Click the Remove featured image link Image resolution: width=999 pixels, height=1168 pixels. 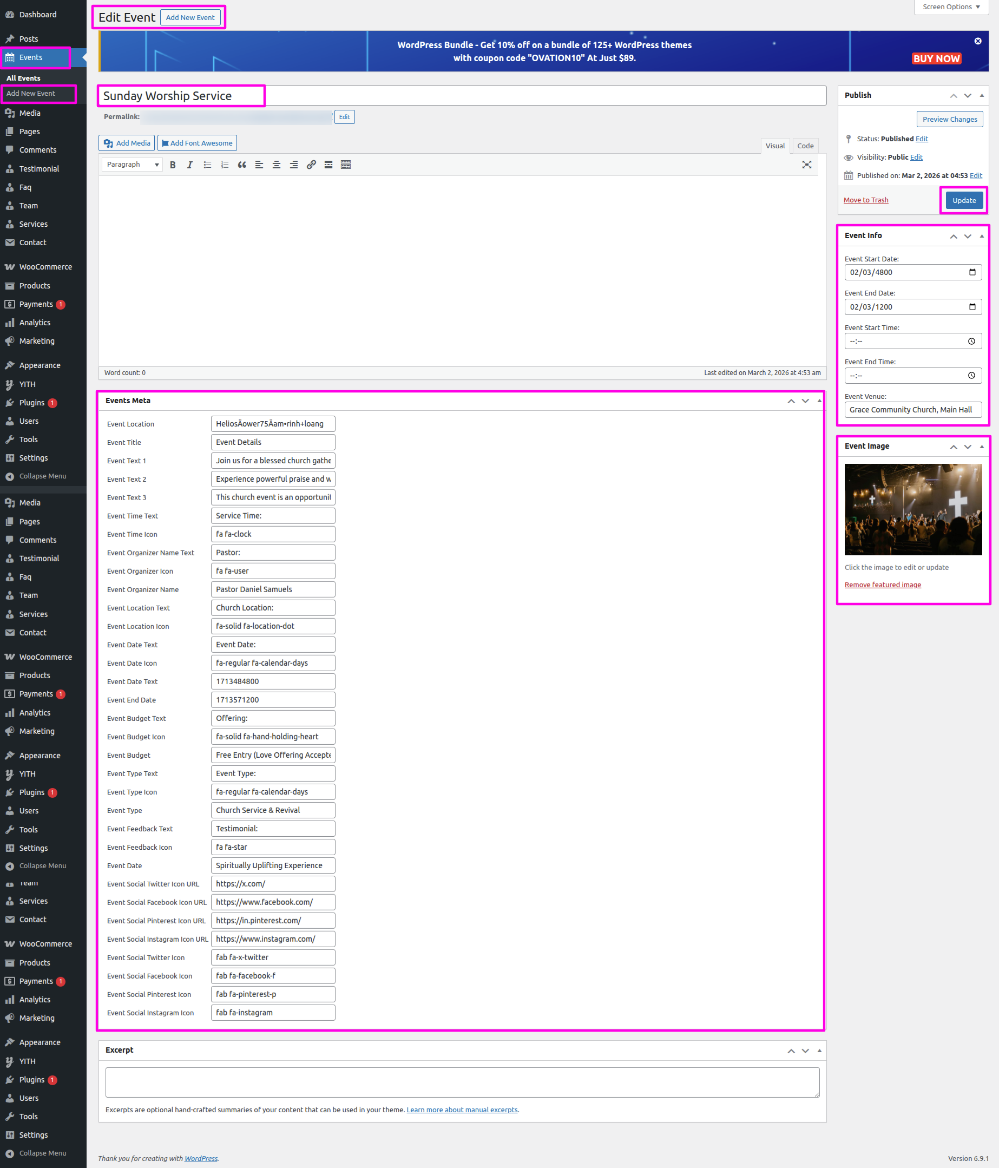882,585
